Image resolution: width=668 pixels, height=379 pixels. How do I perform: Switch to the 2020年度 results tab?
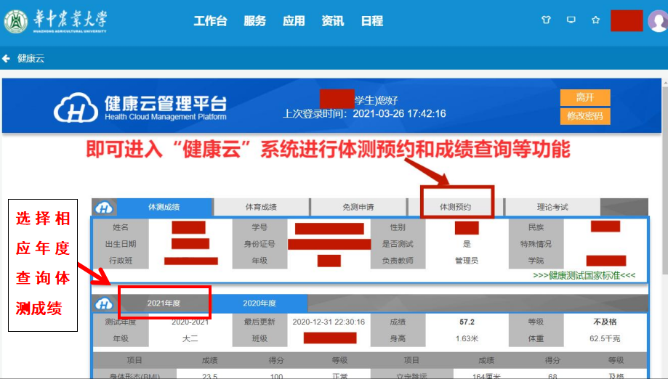coord(259,303)
